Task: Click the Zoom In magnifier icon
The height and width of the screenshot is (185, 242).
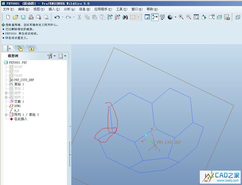Action: pos(181,17)
